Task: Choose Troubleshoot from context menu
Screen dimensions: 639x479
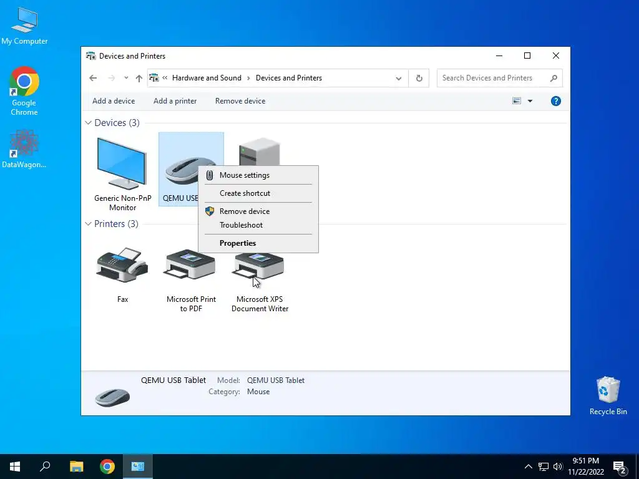Action: (x=258, y=225)
